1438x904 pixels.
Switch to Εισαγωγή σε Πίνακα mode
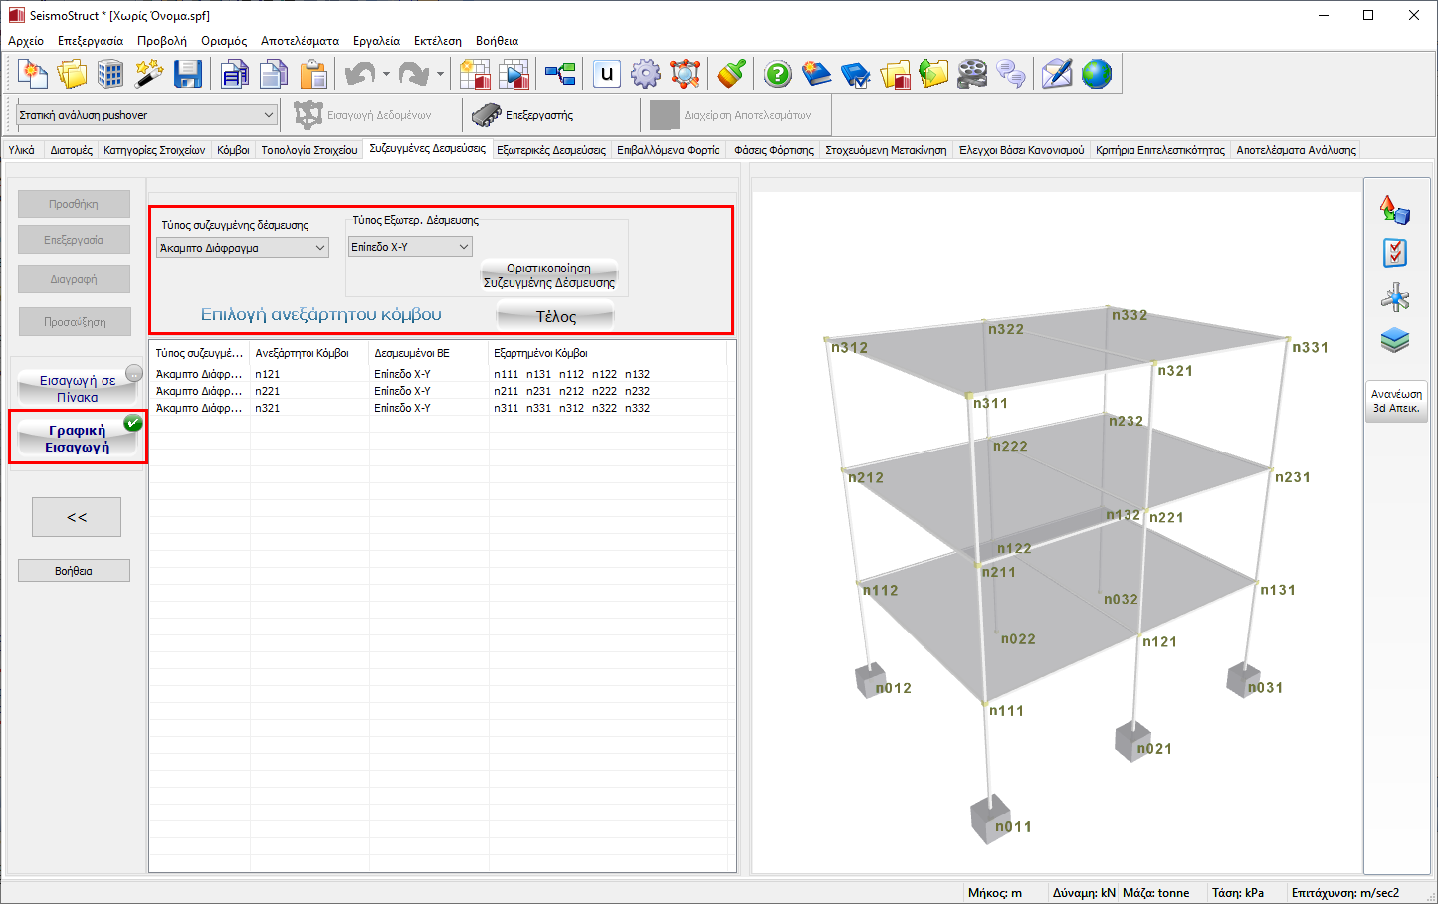tap(78, 388)
